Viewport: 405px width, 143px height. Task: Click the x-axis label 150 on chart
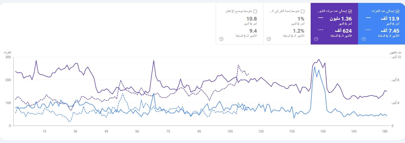[323, 131]
